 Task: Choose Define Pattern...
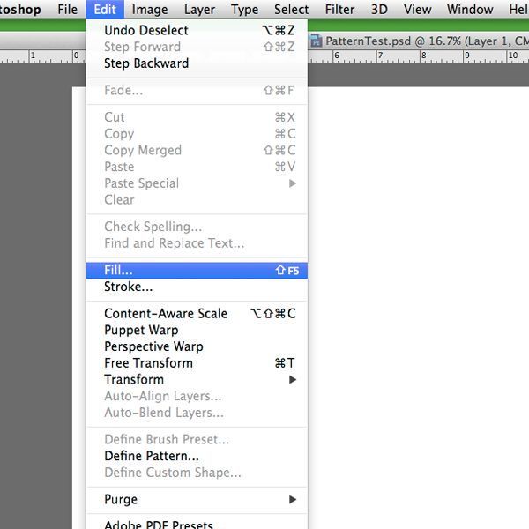pos(197,456)
